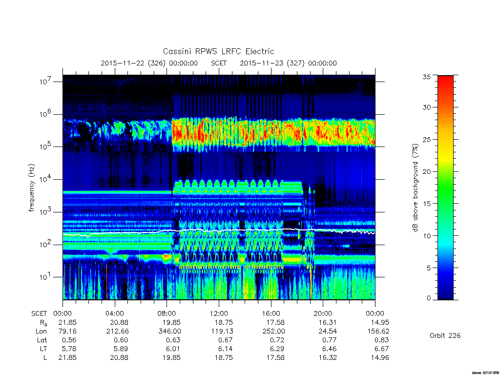Click LT value '6.14'

[226, 349]
